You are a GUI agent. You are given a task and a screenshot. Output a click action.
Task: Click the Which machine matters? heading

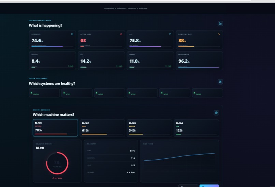53,115
